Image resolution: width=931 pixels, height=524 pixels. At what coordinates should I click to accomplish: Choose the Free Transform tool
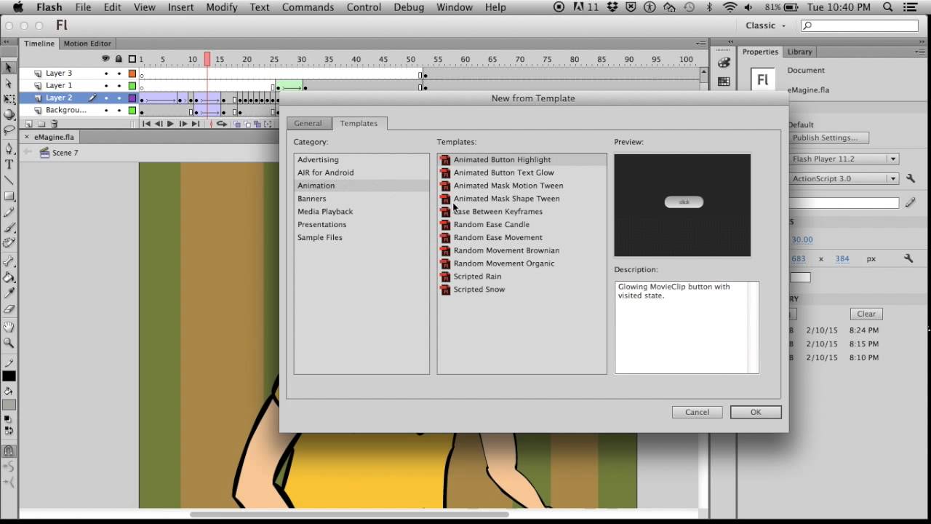pyautogui.click(x=9, y=99)
